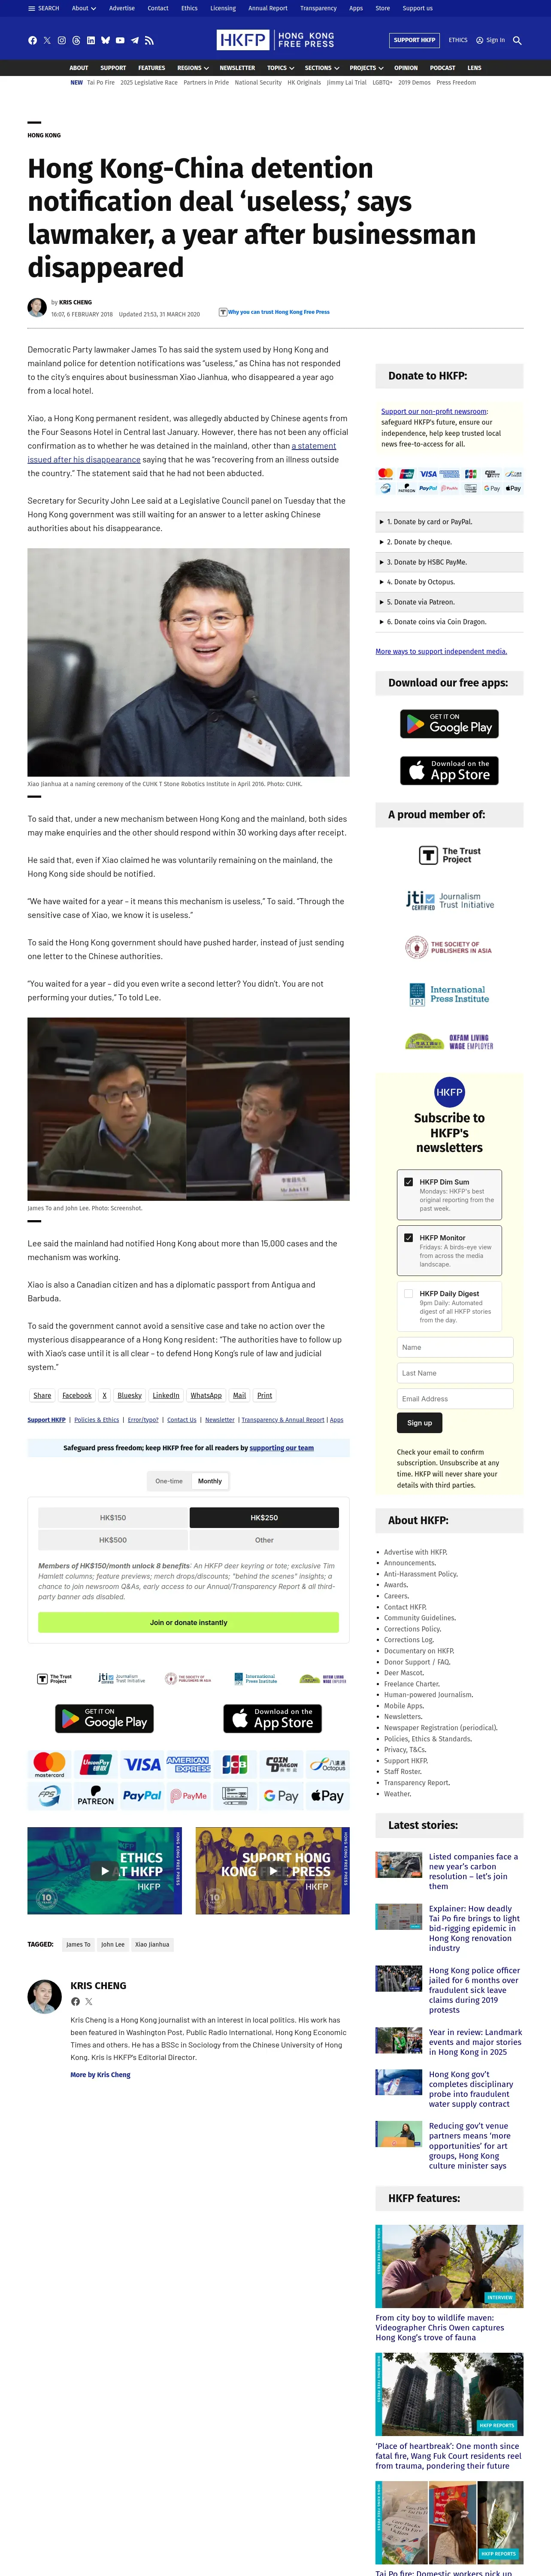Click the large Visa logo below article
The height and width of the screenshot is (2576, 551).
(141, 1765)
